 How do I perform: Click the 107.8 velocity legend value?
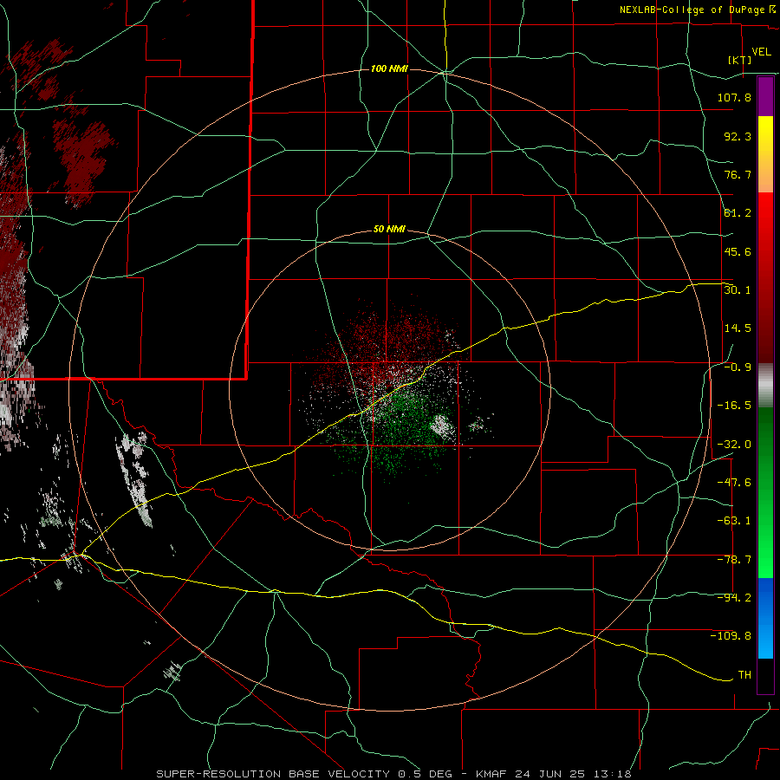pyautogui.click(x=734, y=97)
